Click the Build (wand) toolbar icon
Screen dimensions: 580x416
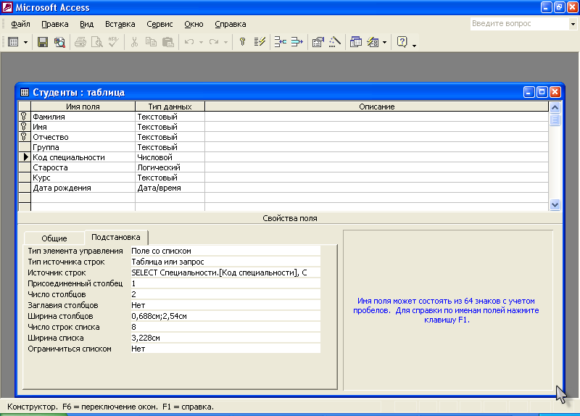tap(335, 42)
